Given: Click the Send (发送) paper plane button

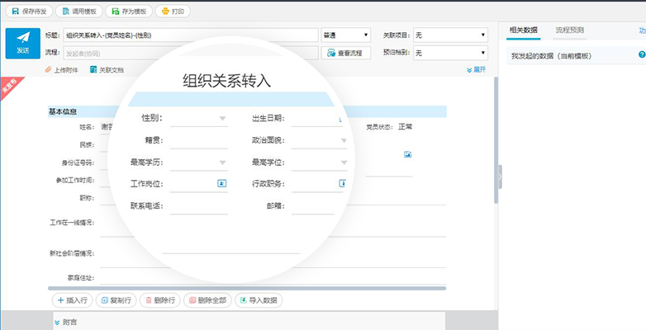Looking at the screenshot, I should 22,43.
